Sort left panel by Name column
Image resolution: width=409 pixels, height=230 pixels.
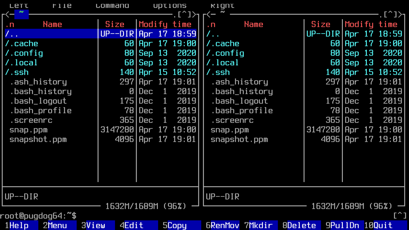pos(52,24)
